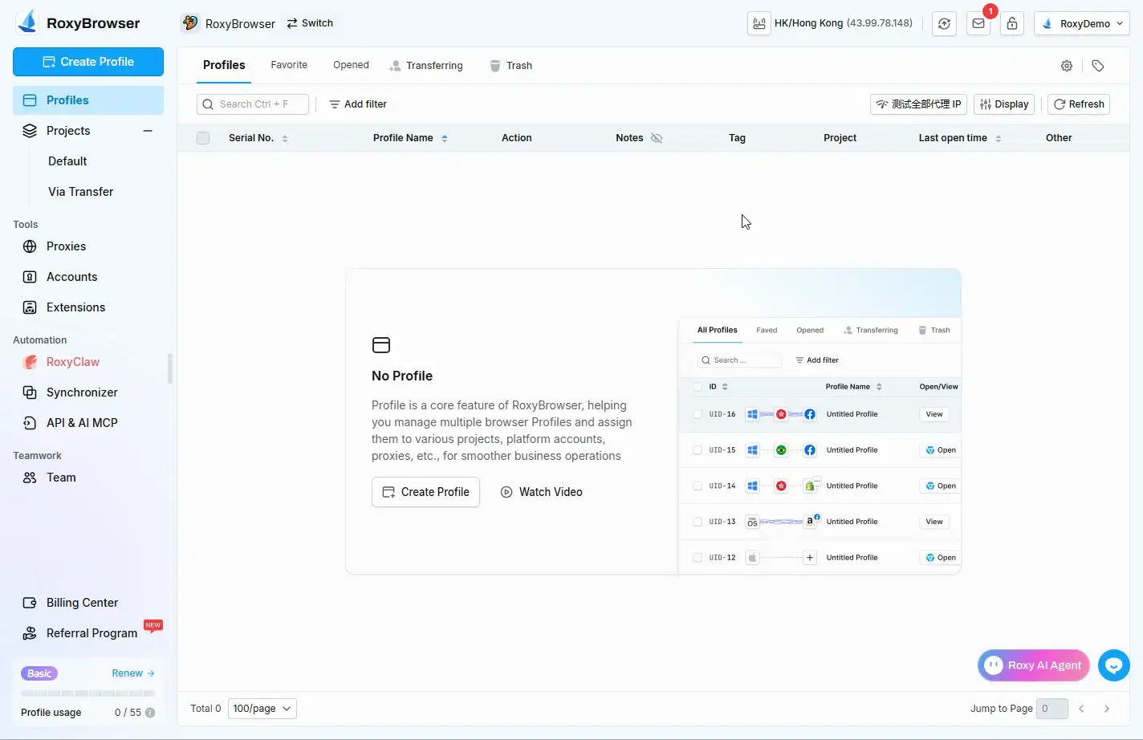Click Switch workspace
Viewport: 1143px width, 740px height.
pos(310,23)
